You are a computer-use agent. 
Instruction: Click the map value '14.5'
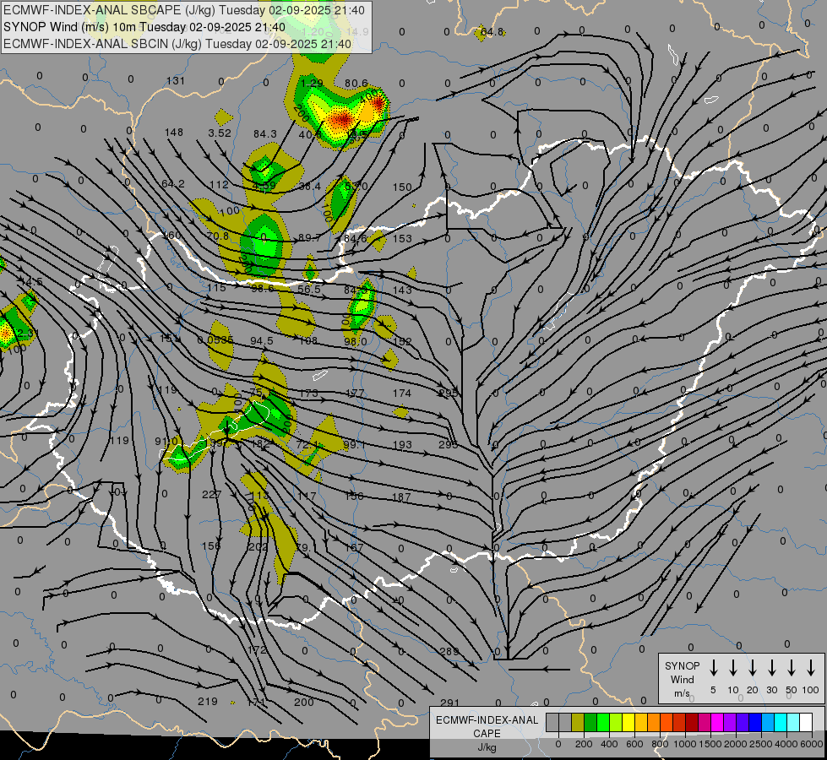(x=32, y=282)
